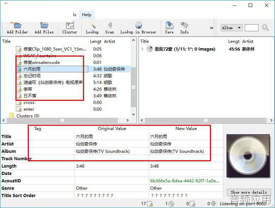Select the track 忘记时间
The width and height of the screenshot is (275, 208).
pos(32,76)
